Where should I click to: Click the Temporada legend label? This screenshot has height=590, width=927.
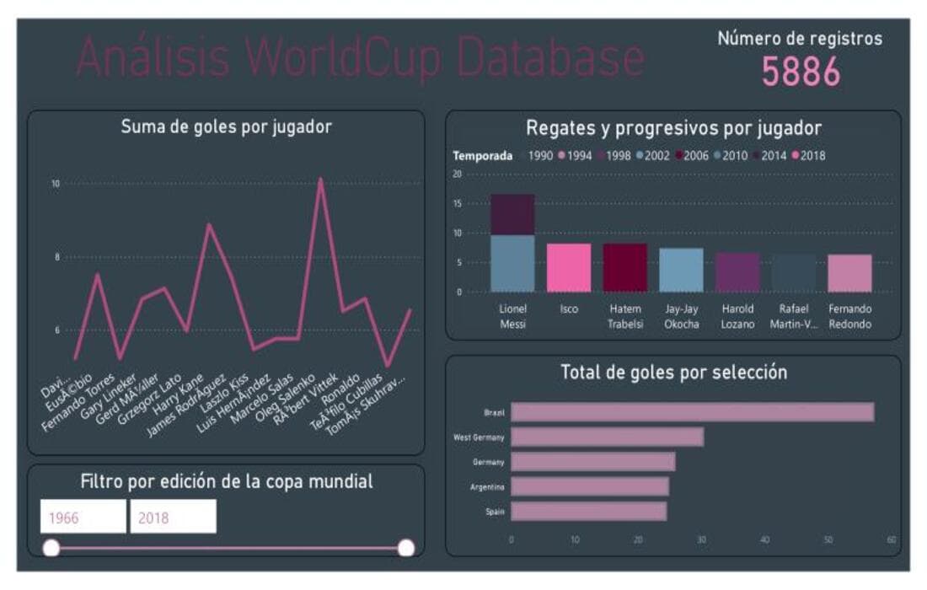[482, 155]
